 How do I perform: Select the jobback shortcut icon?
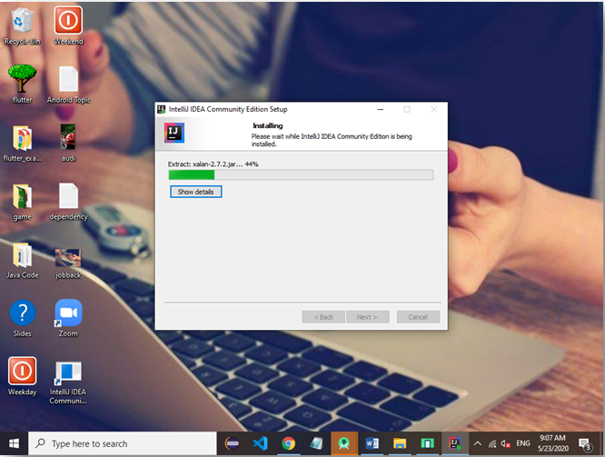pos(68,263)
